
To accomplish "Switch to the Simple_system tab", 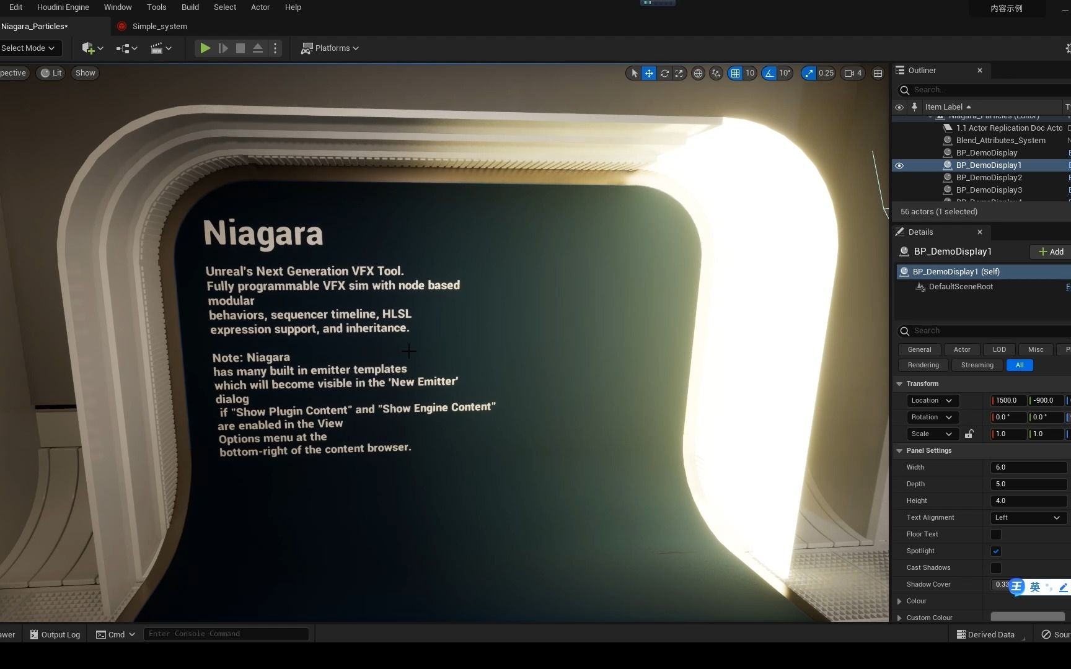I will point(159,26).
